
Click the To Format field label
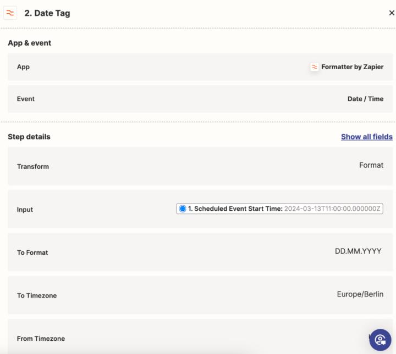(32, 252)
